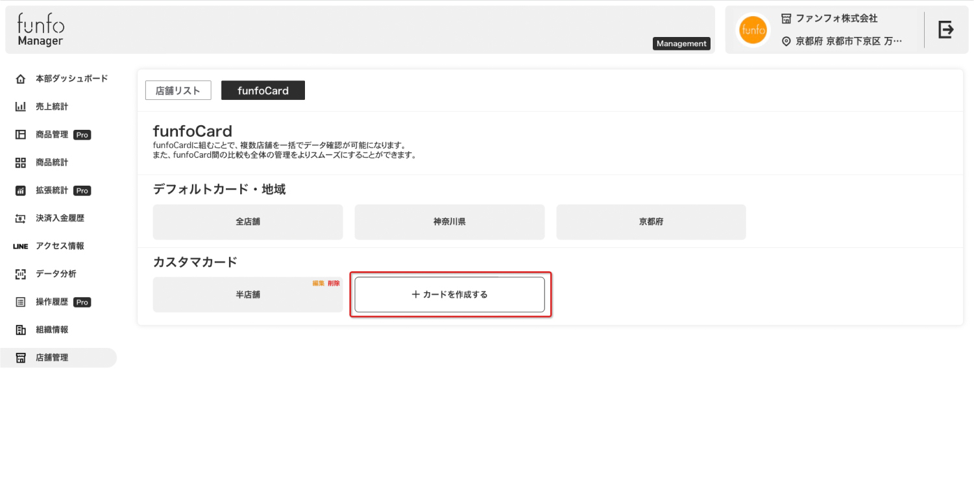974x492 pixels.
Task: Switch to the 店舗リスト tab
Action: click(178, 90)
